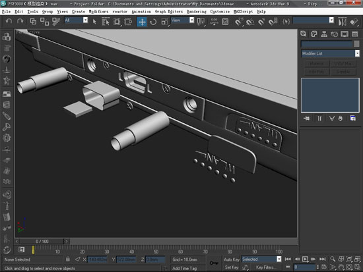Open the selection filter All dropdown
The image size is (363, 272).
(x=85, y=20)
